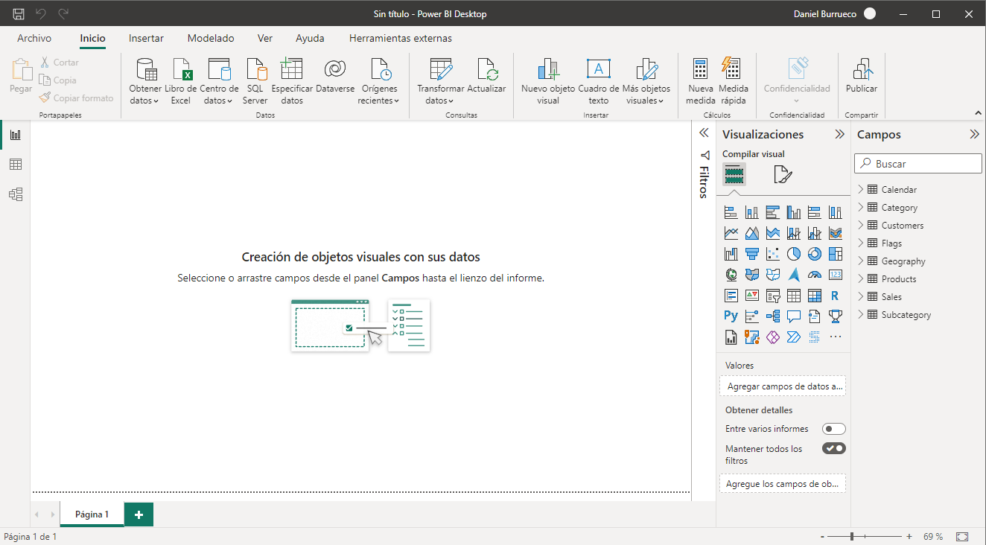
Task: Expand the Sales table in Campos
Action: click(x=861, y=296)
